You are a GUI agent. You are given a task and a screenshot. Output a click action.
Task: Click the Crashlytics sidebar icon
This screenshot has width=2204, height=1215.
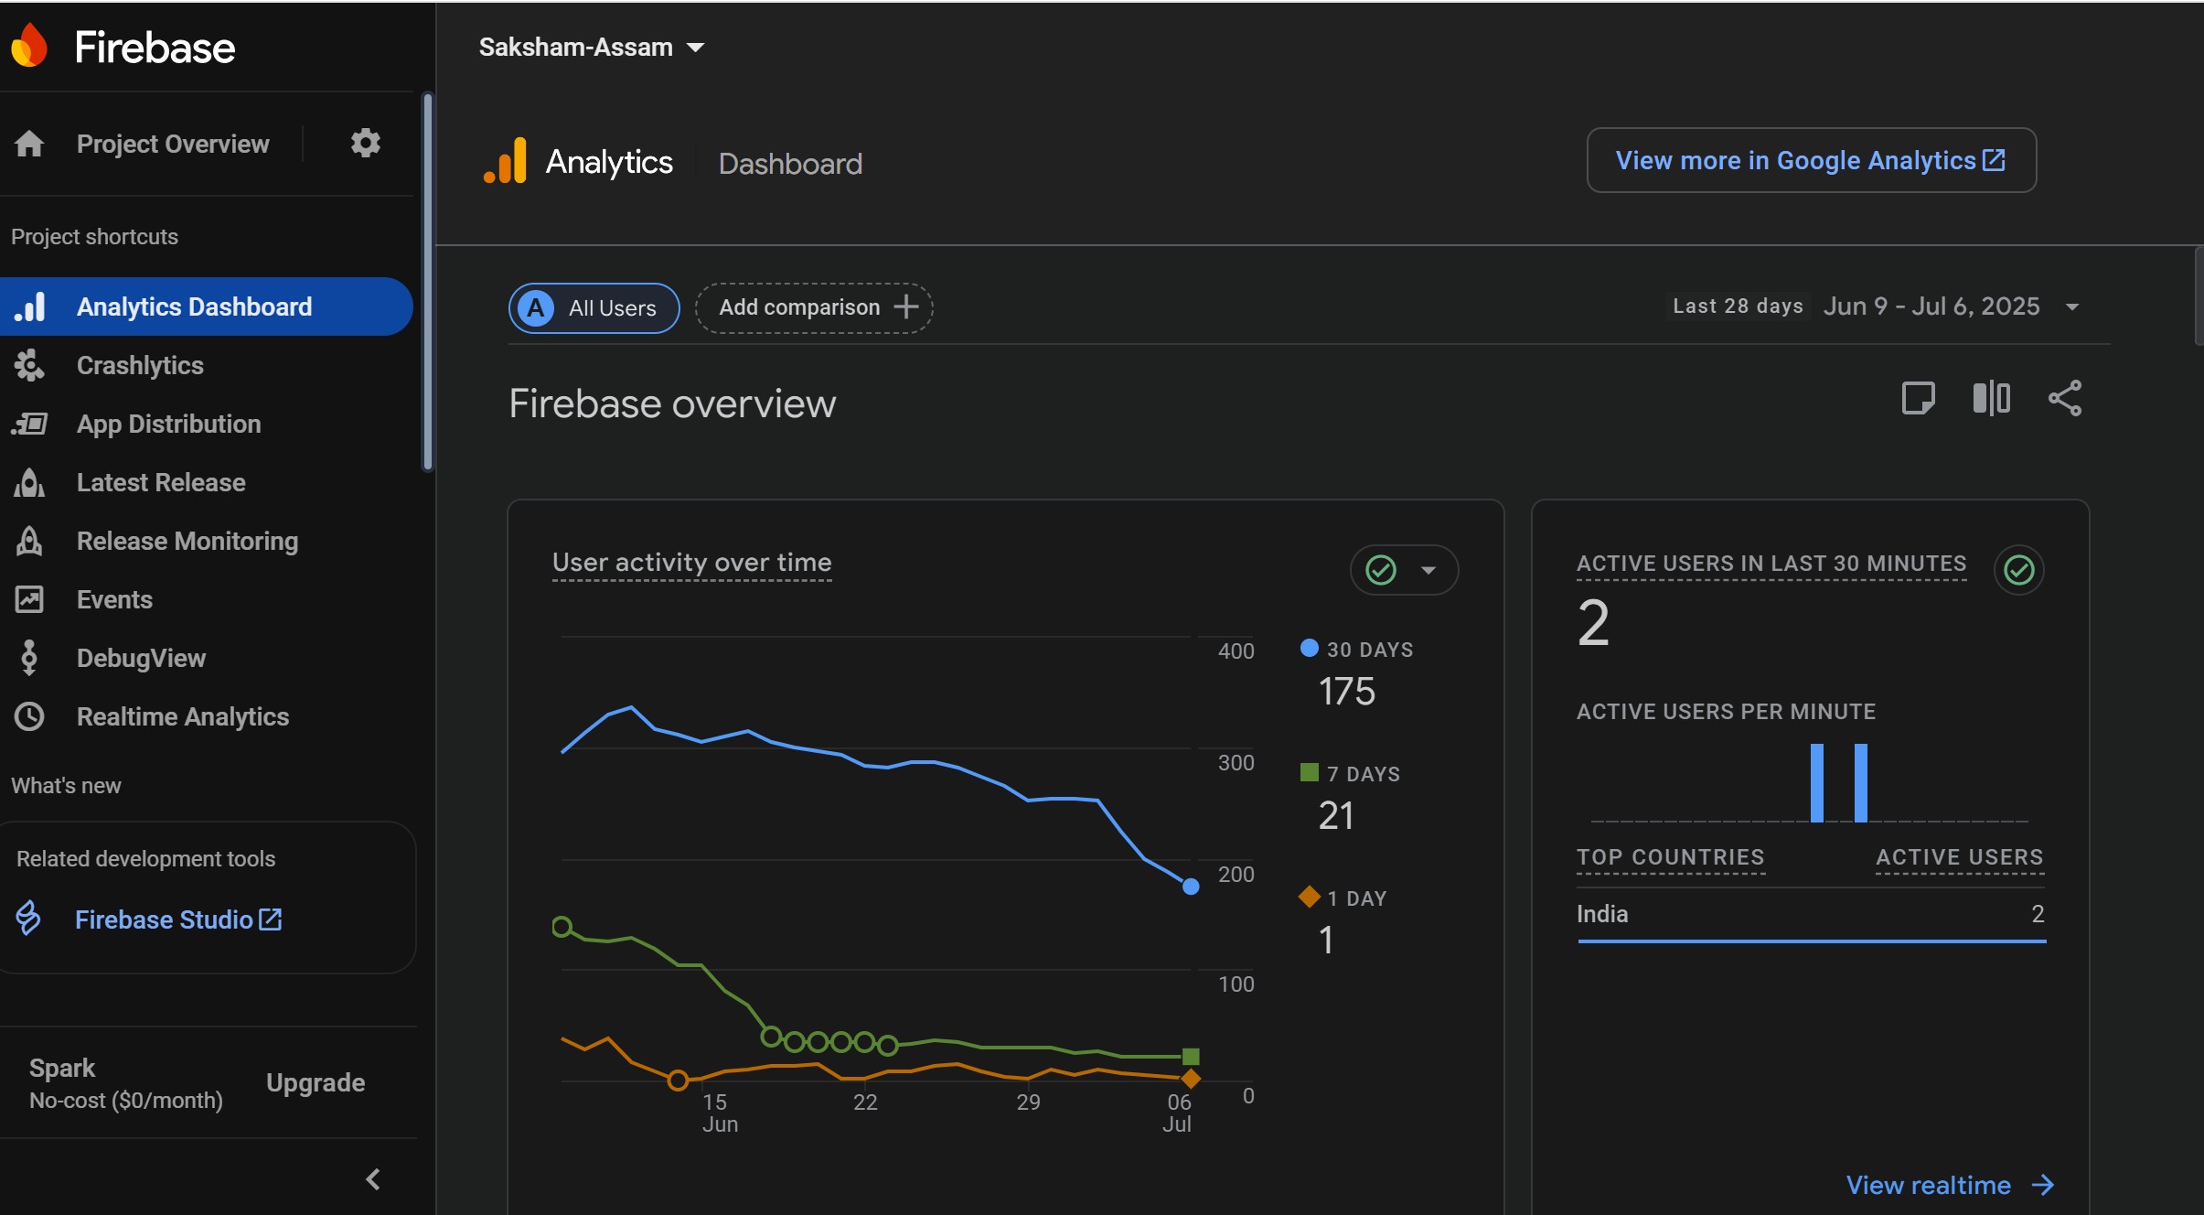click(x=29, y=365)
